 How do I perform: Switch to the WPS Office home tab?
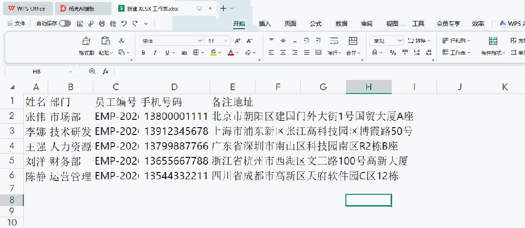(x=28, y=9)
